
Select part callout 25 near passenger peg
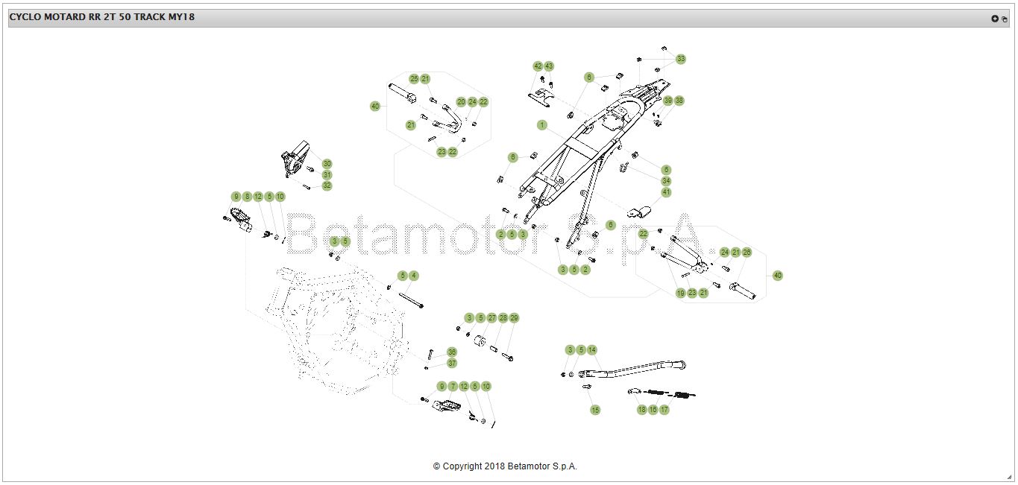click(414, 79)
